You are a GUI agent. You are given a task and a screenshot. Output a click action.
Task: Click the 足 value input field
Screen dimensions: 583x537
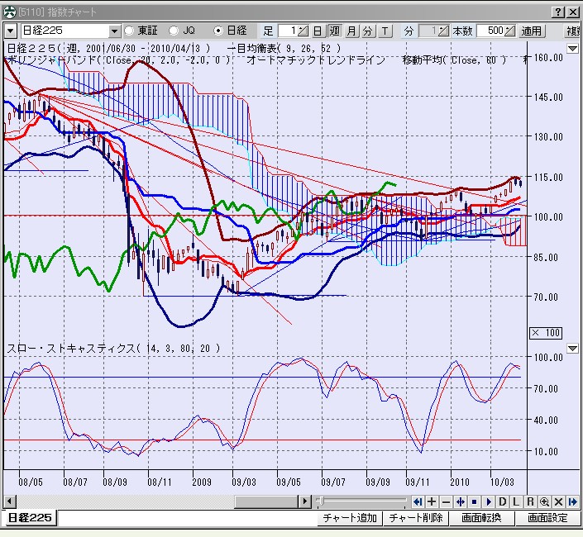pyautogui.click(x=288, y=31)
